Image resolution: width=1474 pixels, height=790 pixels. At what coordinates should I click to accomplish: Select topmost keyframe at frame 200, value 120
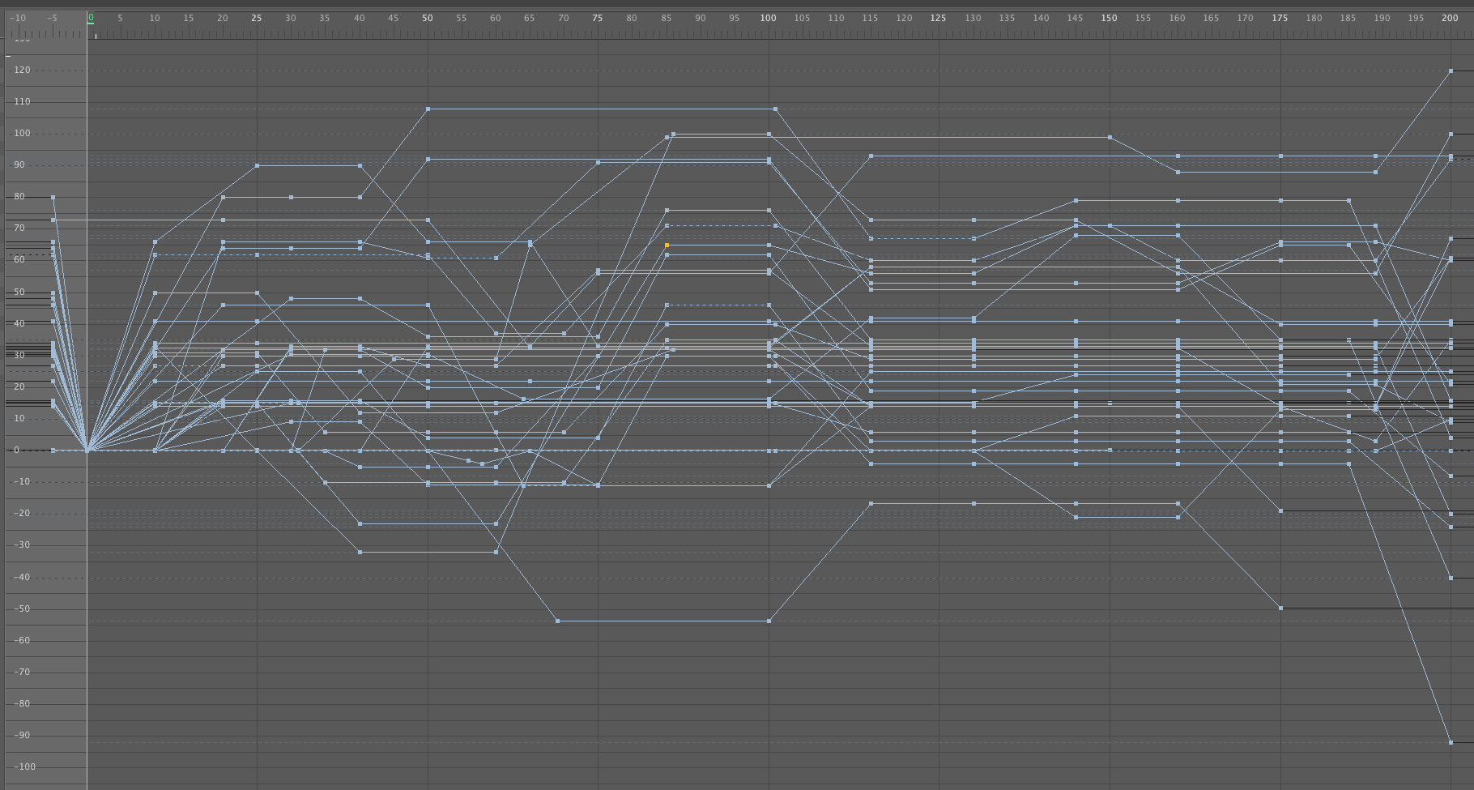click(x=1451, y=71)
